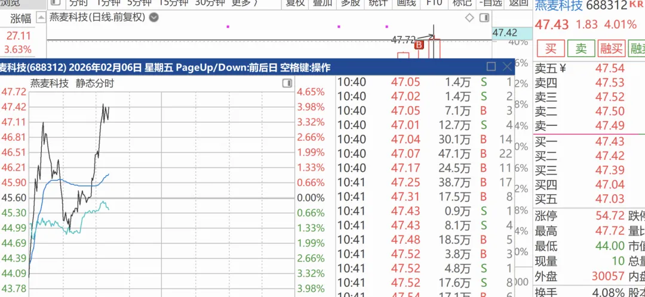The width and height of the screenshot is (645, 297).
Task: Click the 最高 47.72 value in the quote panel
Action: (x=610, y=230)
